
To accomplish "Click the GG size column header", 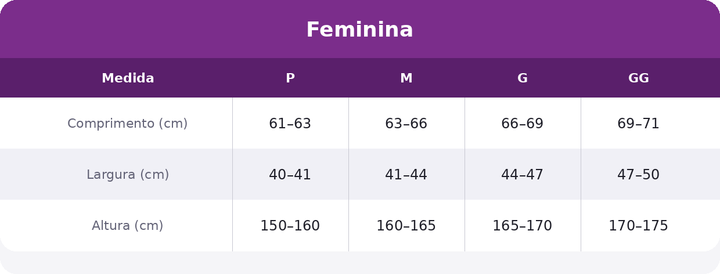I will click(639, 78).
